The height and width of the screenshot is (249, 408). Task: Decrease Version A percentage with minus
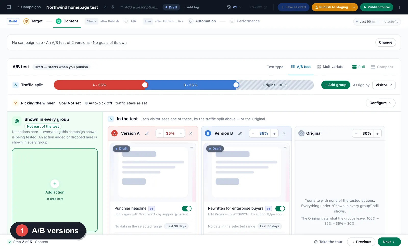[160, 133]
